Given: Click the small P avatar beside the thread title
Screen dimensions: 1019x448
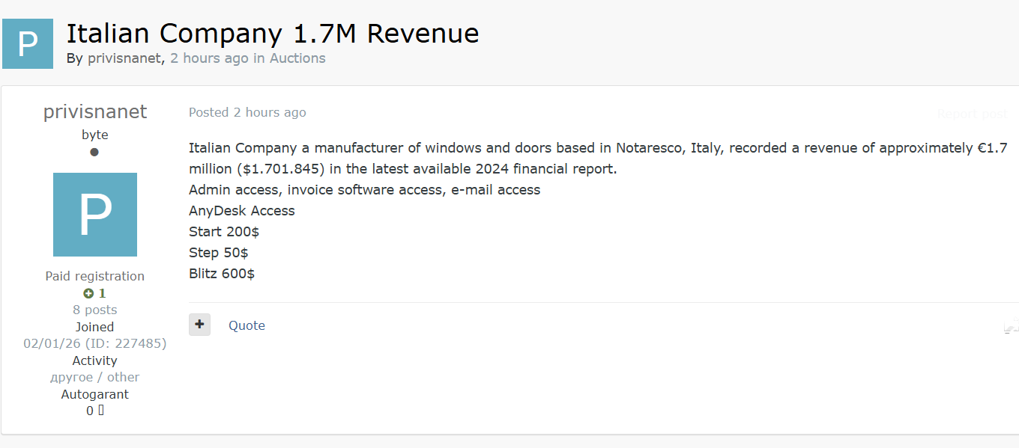Looking at the screenshot, I should (x=28, y=44).
